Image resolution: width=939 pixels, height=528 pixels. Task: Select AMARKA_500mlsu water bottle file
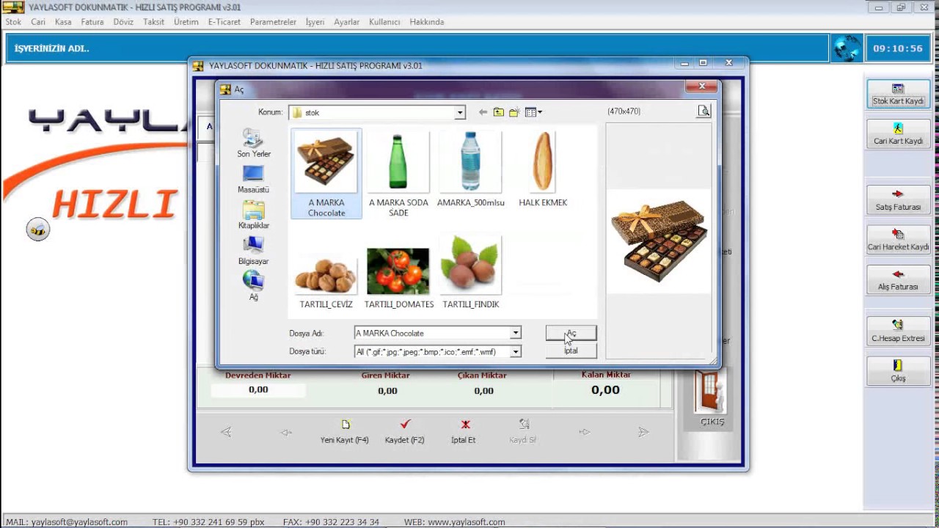click(x=471, y=170)
